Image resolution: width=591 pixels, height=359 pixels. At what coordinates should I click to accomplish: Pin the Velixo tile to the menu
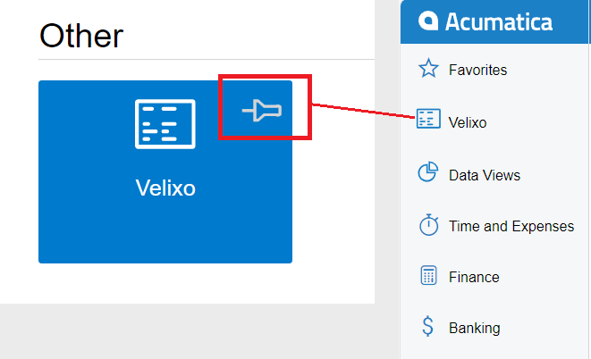pyautogui.click(x=262, y=111)
